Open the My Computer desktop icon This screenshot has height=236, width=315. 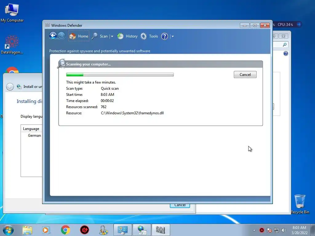[12, 13]
